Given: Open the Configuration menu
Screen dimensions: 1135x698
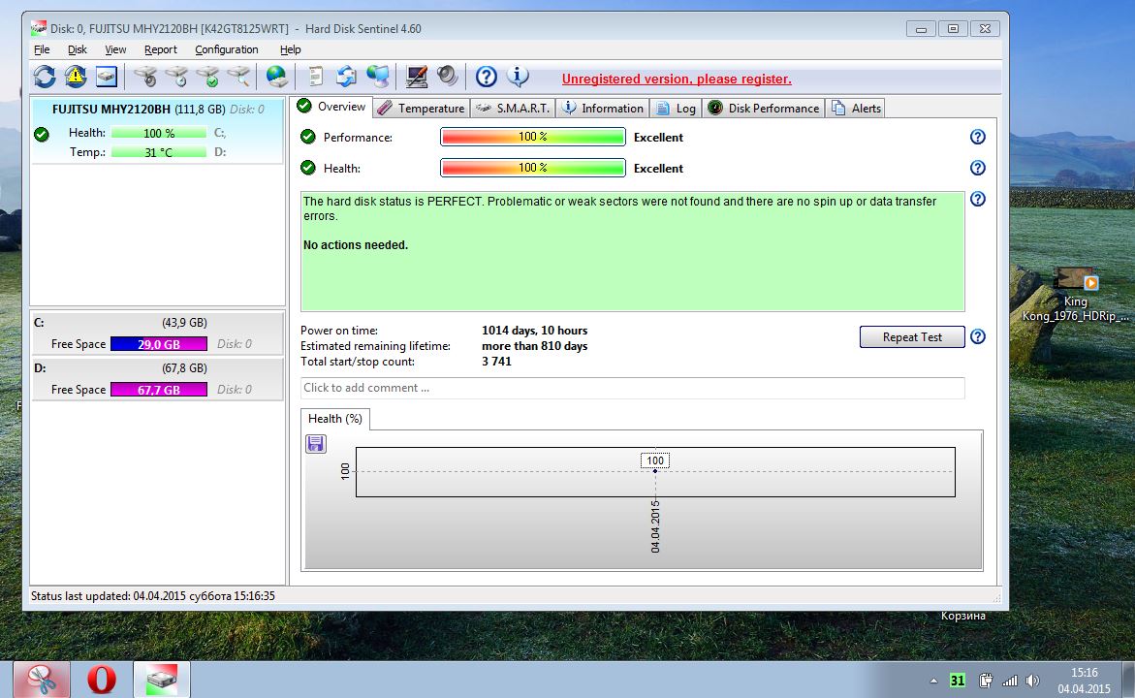Looking at the screenshot, I should (227, 49).
